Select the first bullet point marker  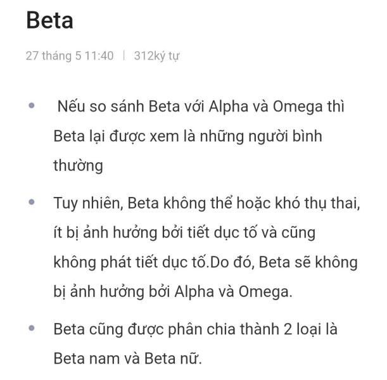(x=32, y=106)
